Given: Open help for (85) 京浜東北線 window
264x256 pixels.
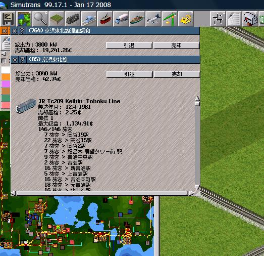Looking at the screenshot, I should point(22,60).
